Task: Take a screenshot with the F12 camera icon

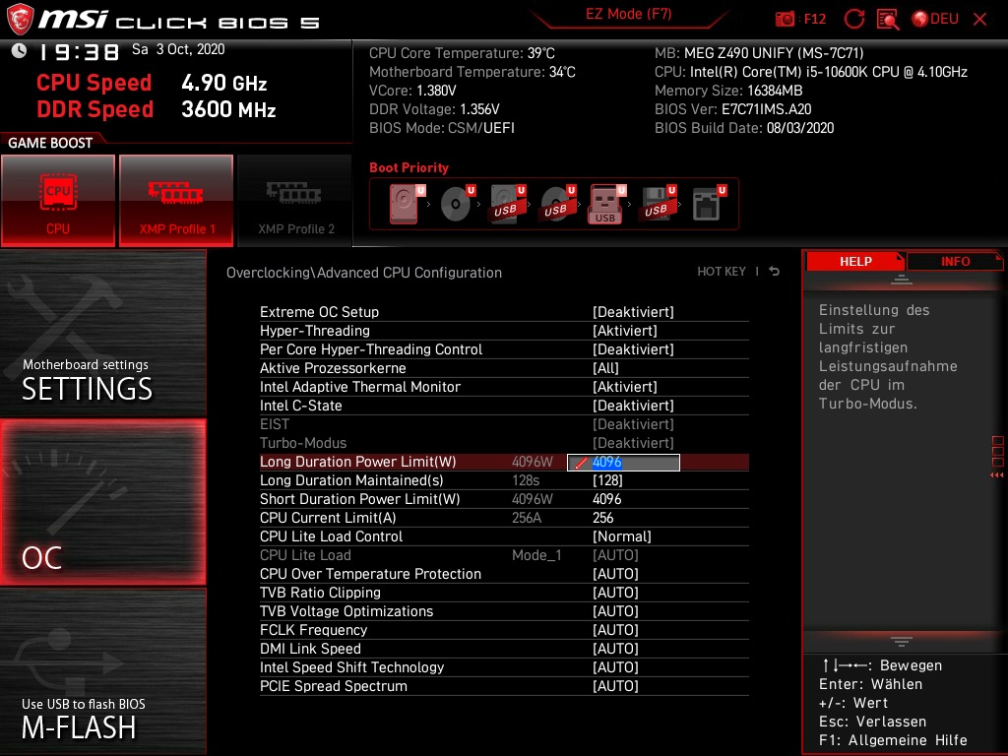Action: click(x=785, y=19)
